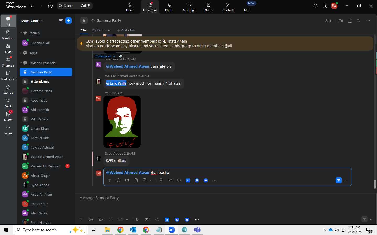Click the filter chats icon
Screen dimensions: 377x235
pos(61,21)
